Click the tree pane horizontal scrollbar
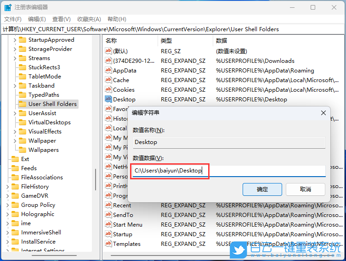The width and height of the screenshot is (346, 261). tap(54, 255)
